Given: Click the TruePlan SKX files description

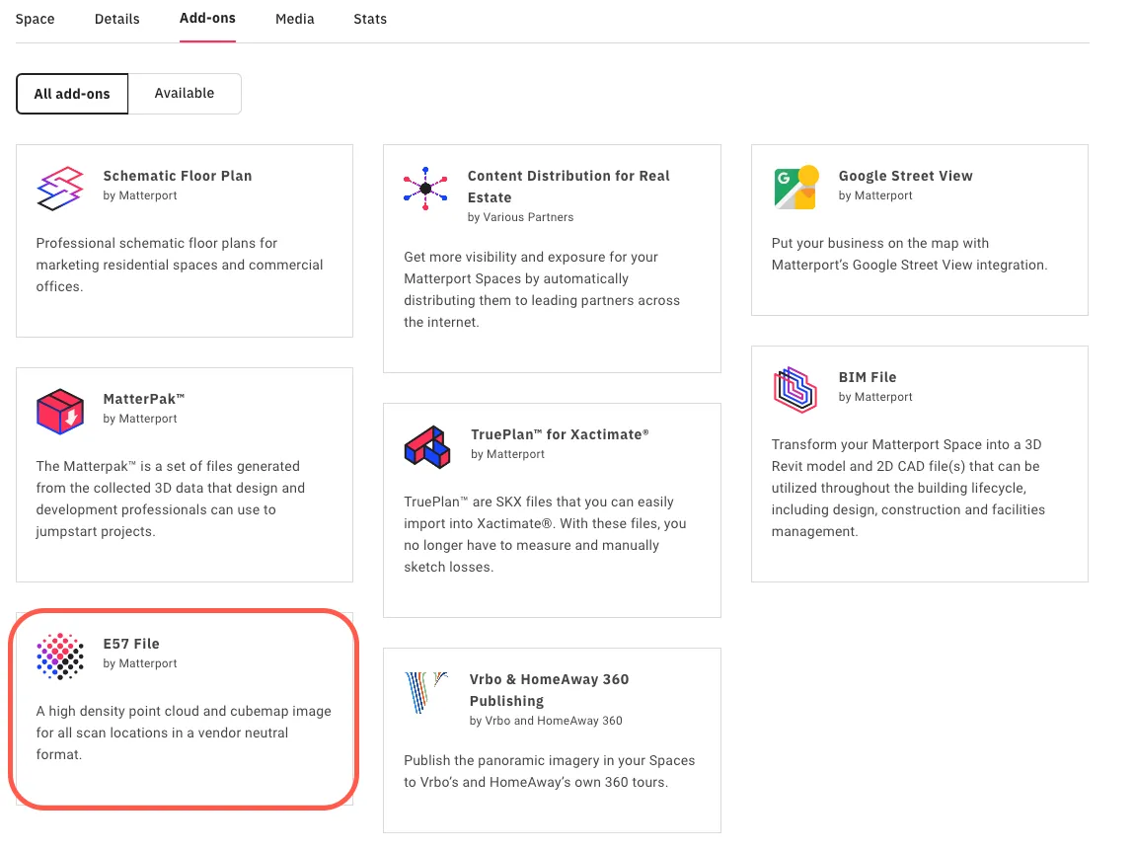Looking at the screenshot, I should pos(545,534).
